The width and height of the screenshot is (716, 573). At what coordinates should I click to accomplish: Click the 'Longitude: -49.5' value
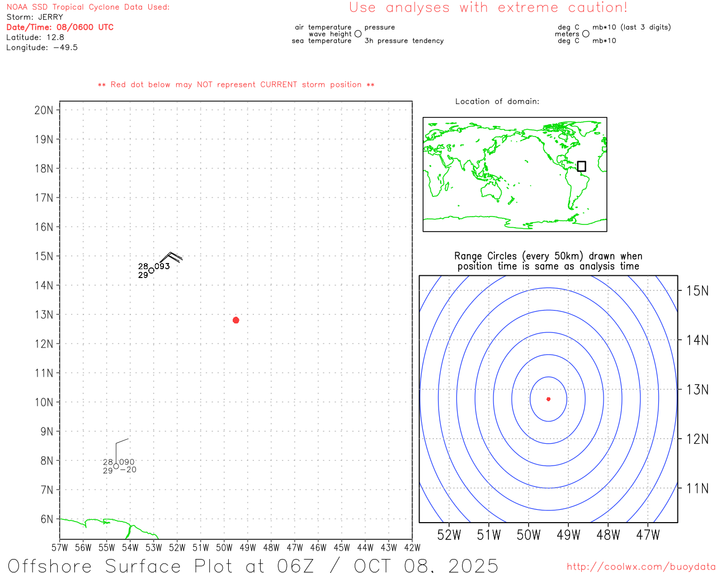(42, 48)
